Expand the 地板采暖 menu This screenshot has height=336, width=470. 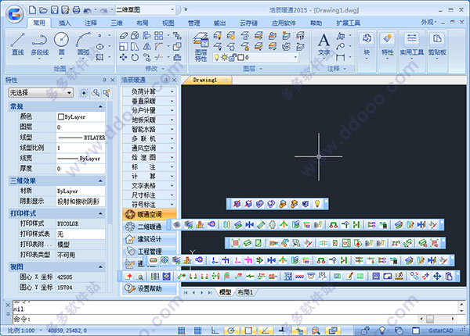(149, 120)
